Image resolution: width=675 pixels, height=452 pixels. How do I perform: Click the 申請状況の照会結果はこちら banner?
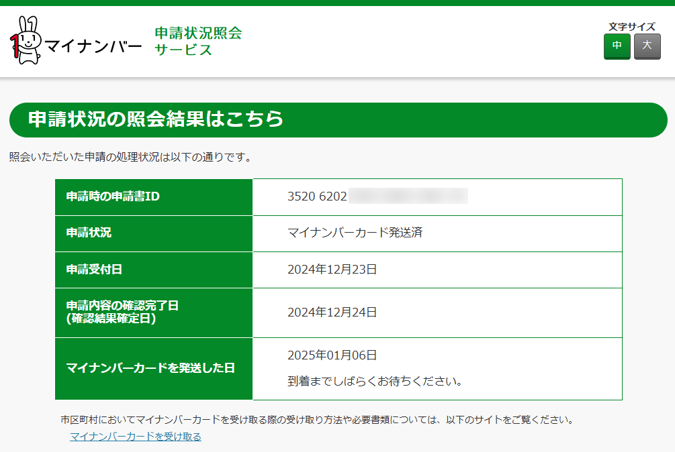click(x=339, y=120)
